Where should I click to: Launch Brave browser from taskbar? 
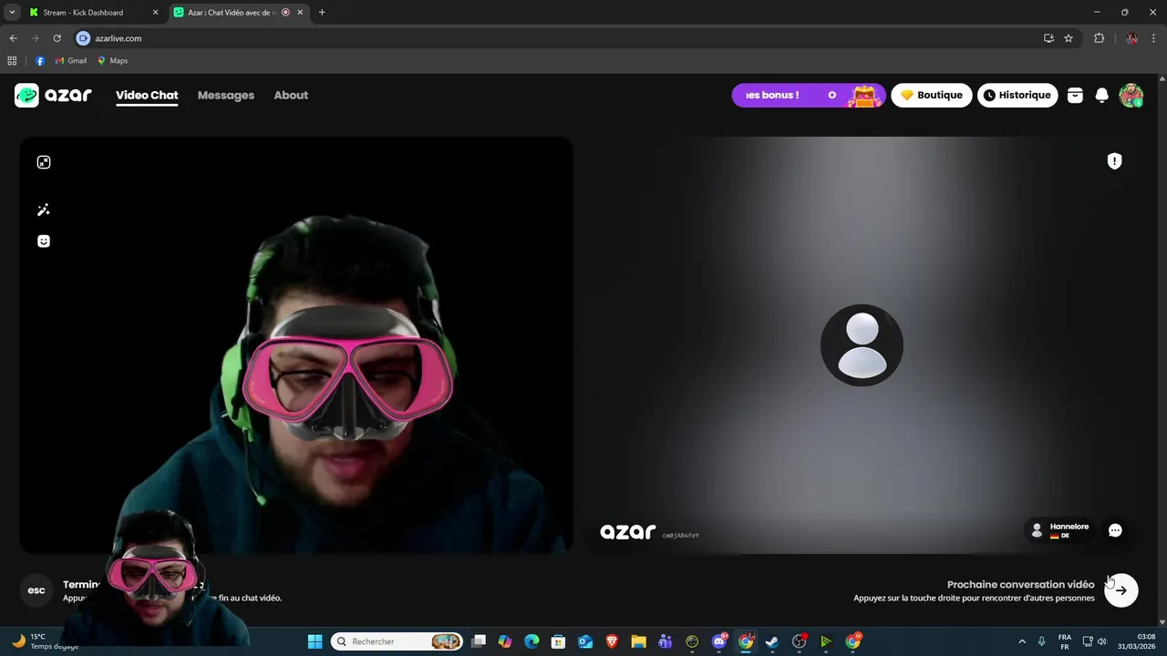click(x=612, y=641)
